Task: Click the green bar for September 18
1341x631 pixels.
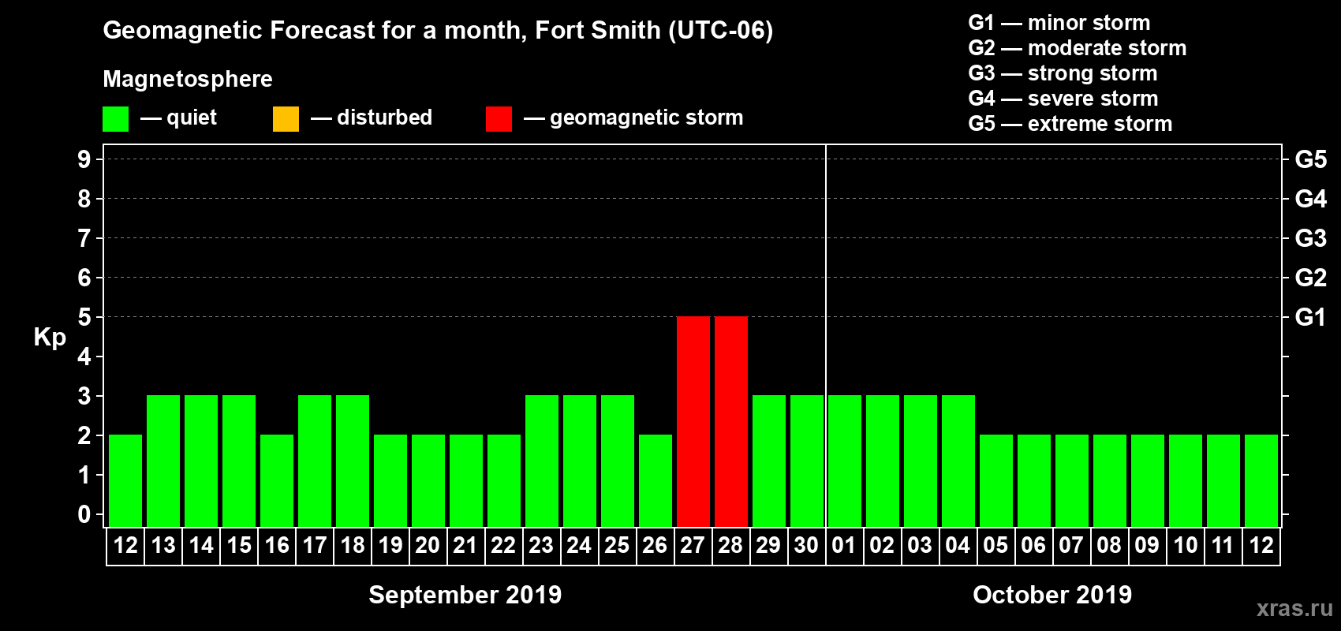Action: (353, 461)
